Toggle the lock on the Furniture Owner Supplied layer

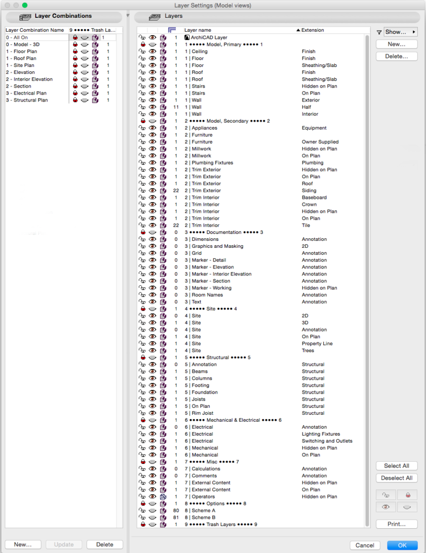tap(142, 142)
